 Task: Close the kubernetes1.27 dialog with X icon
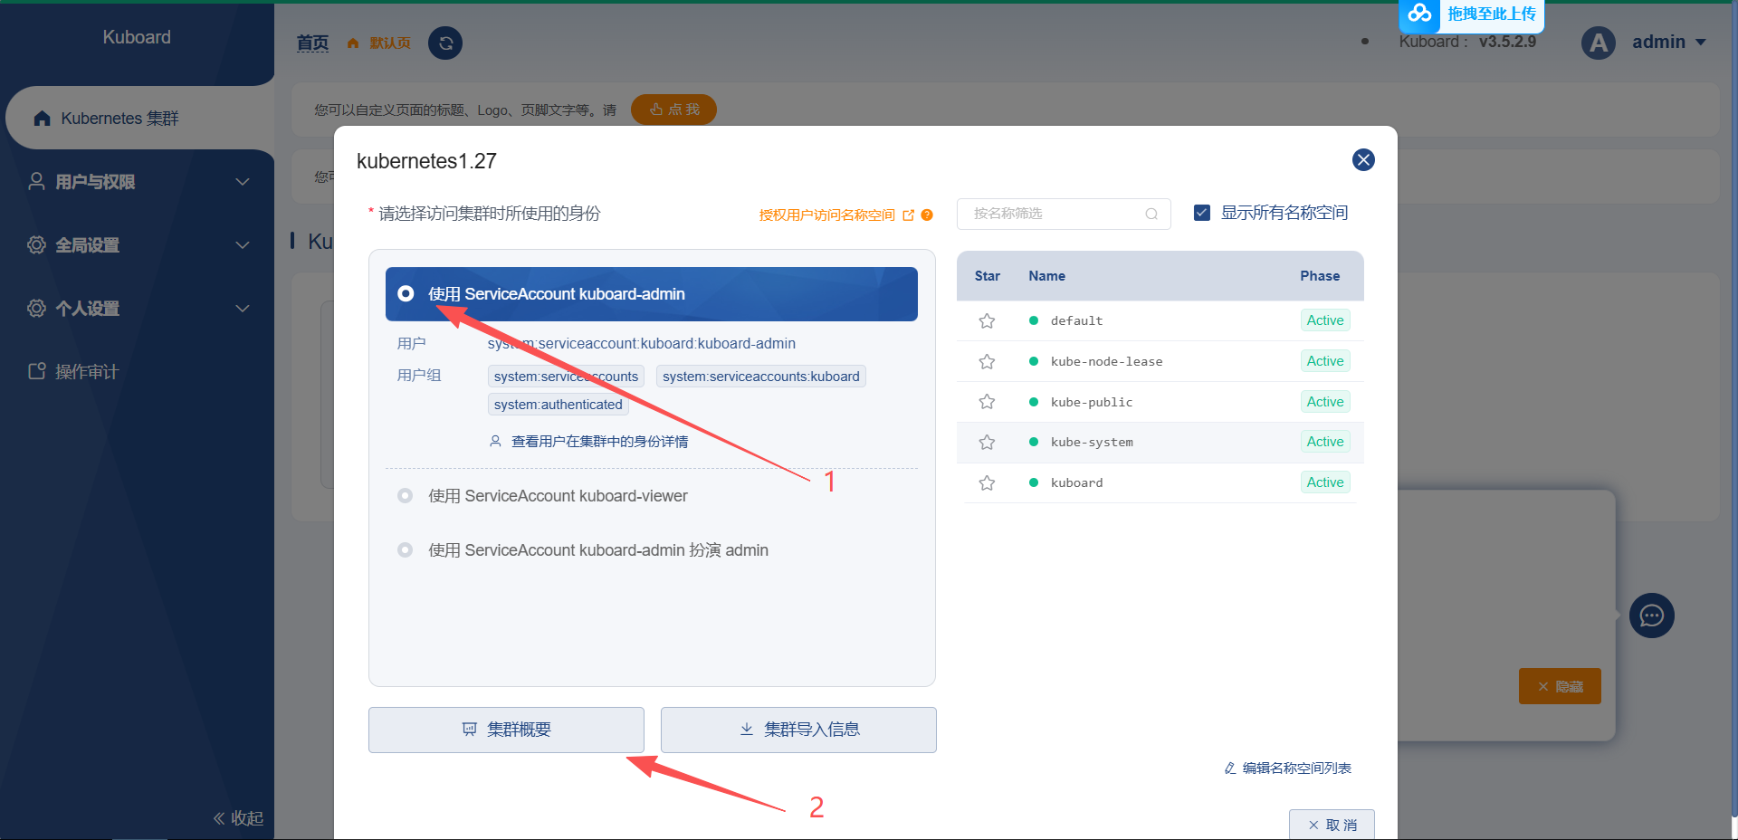click(1363, 160)
